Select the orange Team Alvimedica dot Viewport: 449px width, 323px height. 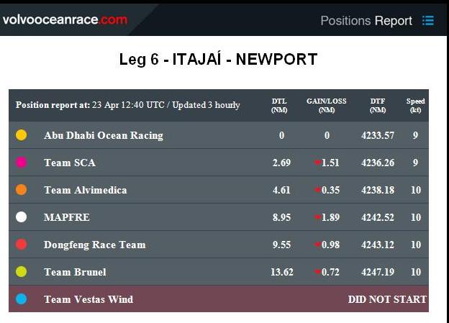(22, 190)
